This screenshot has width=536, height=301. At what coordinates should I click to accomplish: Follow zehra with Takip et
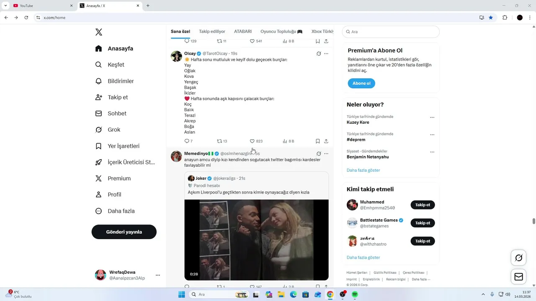tap(423, 241)
